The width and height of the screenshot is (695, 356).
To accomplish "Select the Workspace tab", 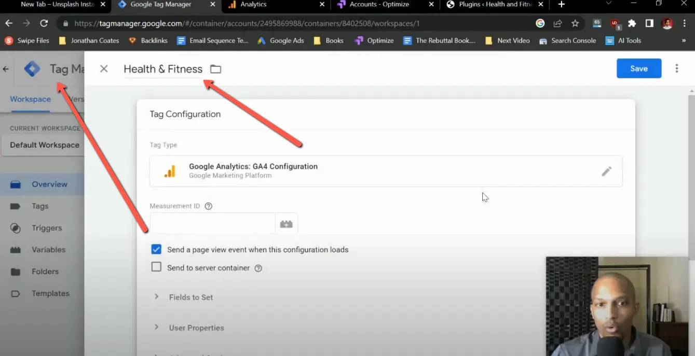I will pyautogui.click(x=30, y=99).
